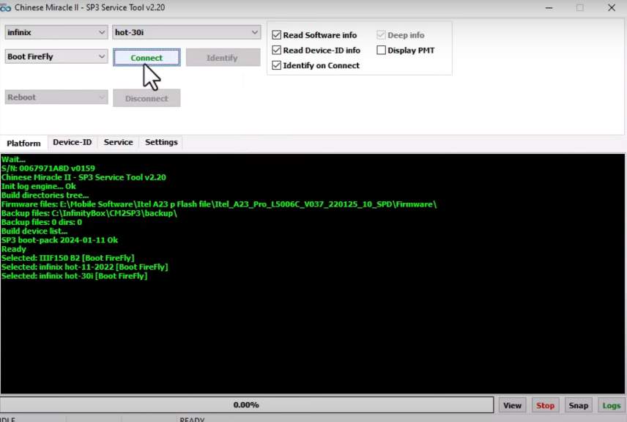Click the View button
The height and width of the screenshot is (422, 627).
coord(512,405)
